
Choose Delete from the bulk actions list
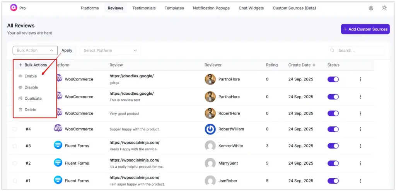30,110
